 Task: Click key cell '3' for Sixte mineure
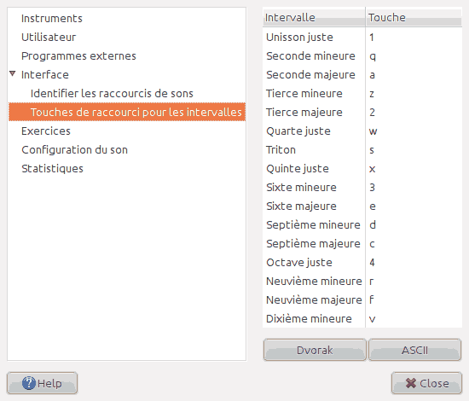(x=414, y=188)
